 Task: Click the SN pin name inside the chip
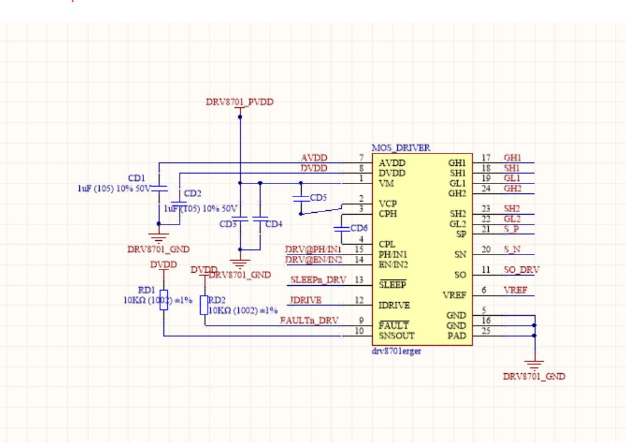click(460, 255)
